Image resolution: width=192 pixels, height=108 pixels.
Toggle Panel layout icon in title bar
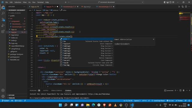(168, 2)
